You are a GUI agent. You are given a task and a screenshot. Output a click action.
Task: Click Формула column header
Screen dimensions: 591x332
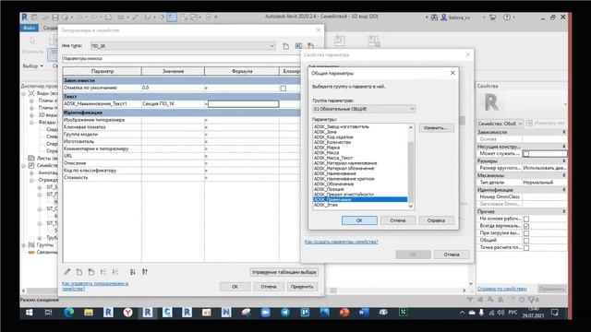pyautogui.click(x=242, y=71)
